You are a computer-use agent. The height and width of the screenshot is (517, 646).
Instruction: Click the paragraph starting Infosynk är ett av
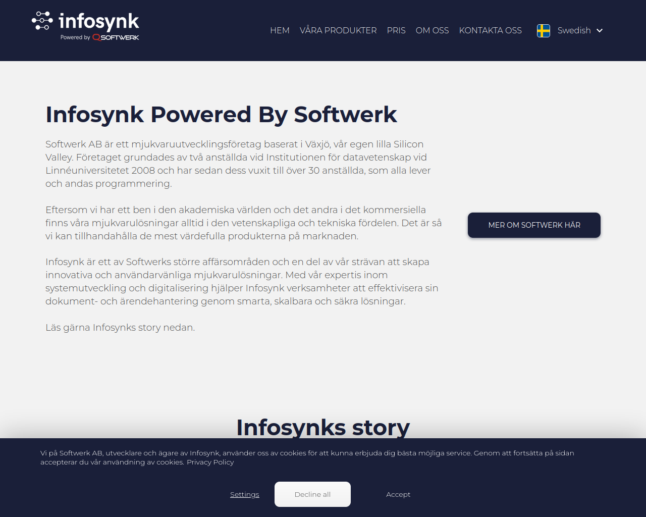coord(242,281)
